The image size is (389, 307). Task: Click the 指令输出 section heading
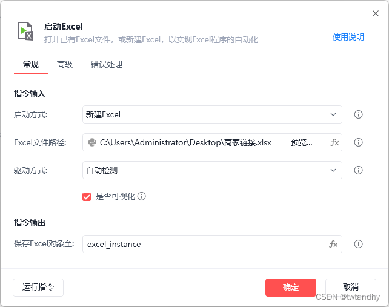pyautogui.click(x=30, y=223)
